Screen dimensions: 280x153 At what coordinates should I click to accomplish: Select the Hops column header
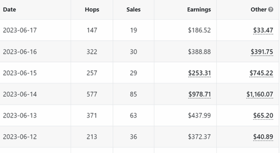coord(92,10)
